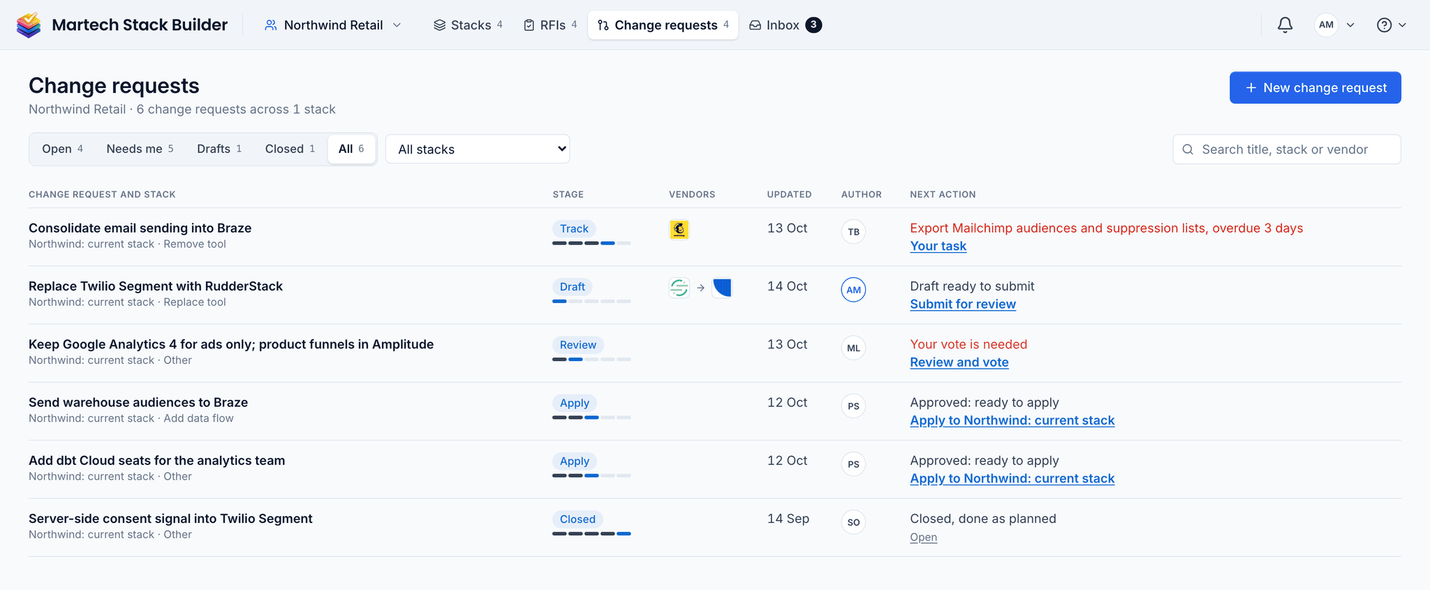The height and width of the screenshot is (590, 1430).
Task: Open the All stacks filter dropdown
Action: 478,149
